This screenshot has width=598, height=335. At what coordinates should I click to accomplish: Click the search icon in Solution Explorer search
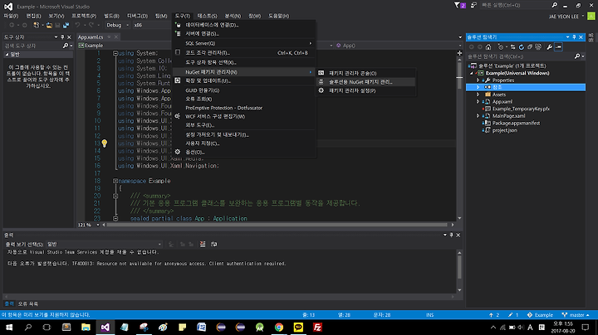pos(577,56)
